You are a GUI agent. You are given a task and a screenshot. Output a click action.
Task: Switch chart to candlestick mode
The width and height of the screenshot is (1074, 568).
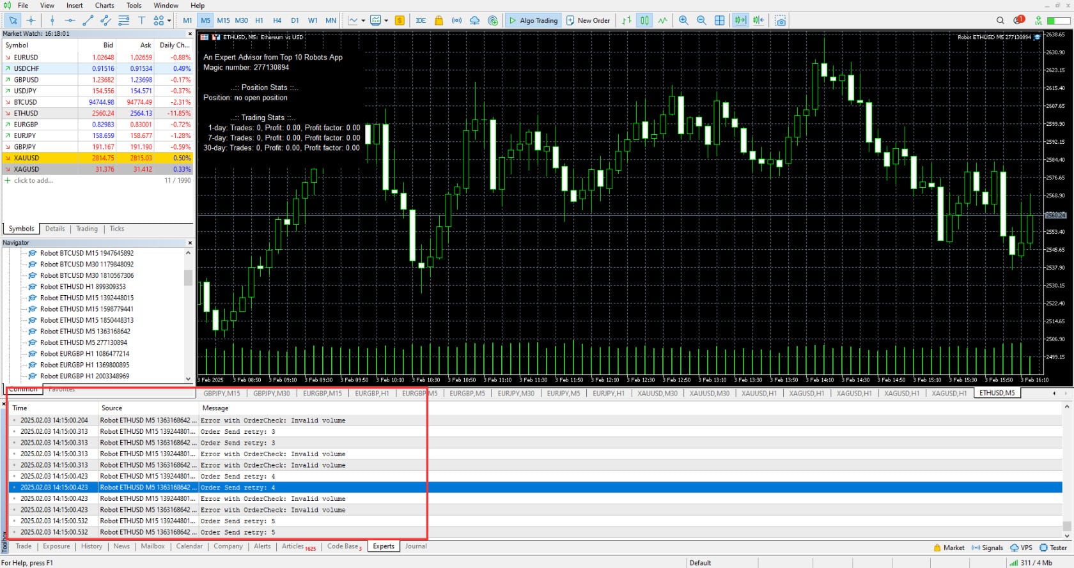tap(644, 20)
